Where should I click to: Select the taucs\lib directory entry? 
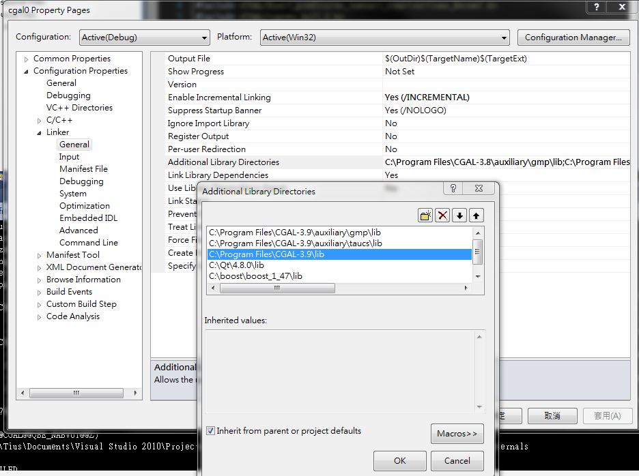click(339, 243)
